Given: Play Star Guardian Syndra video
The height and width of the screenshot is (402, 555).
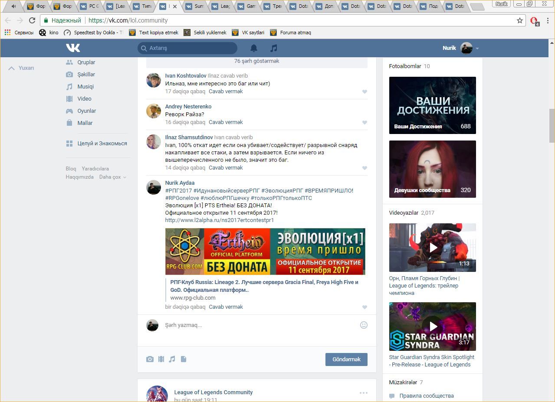Looking at the screenshot, I should click(432, 327).
